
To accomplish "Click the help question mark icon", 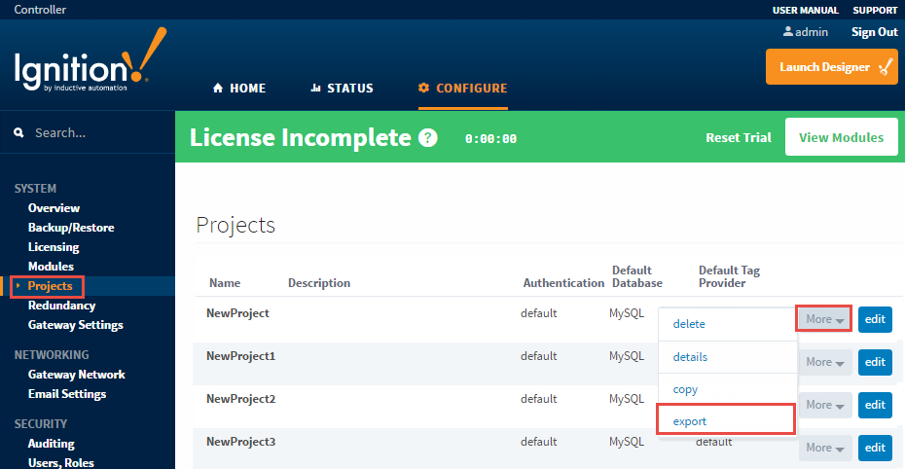I will click(x=427, y=138).
